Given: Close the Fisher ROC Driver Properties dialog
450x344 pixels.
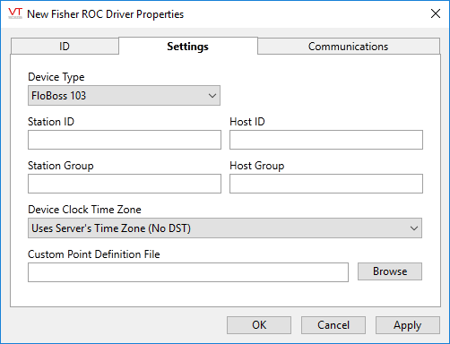Looking at the screenshot, I should pyautogui.click(x=436, y=13).
